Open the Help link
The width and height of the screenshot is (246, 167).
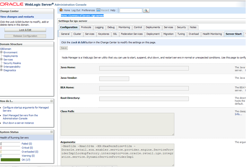pos(113,10)
